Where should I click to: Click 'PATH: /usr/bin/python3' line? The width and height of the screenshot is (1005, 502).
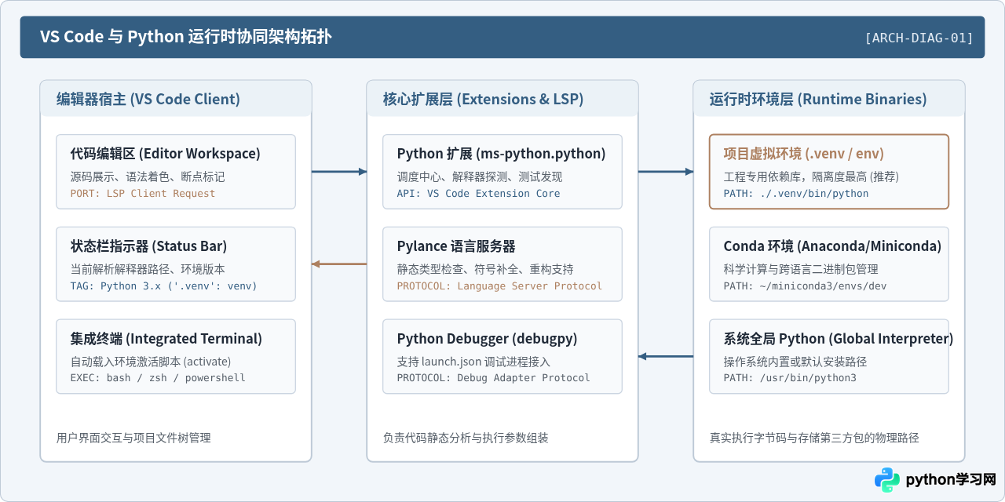(x=790, y=378)
